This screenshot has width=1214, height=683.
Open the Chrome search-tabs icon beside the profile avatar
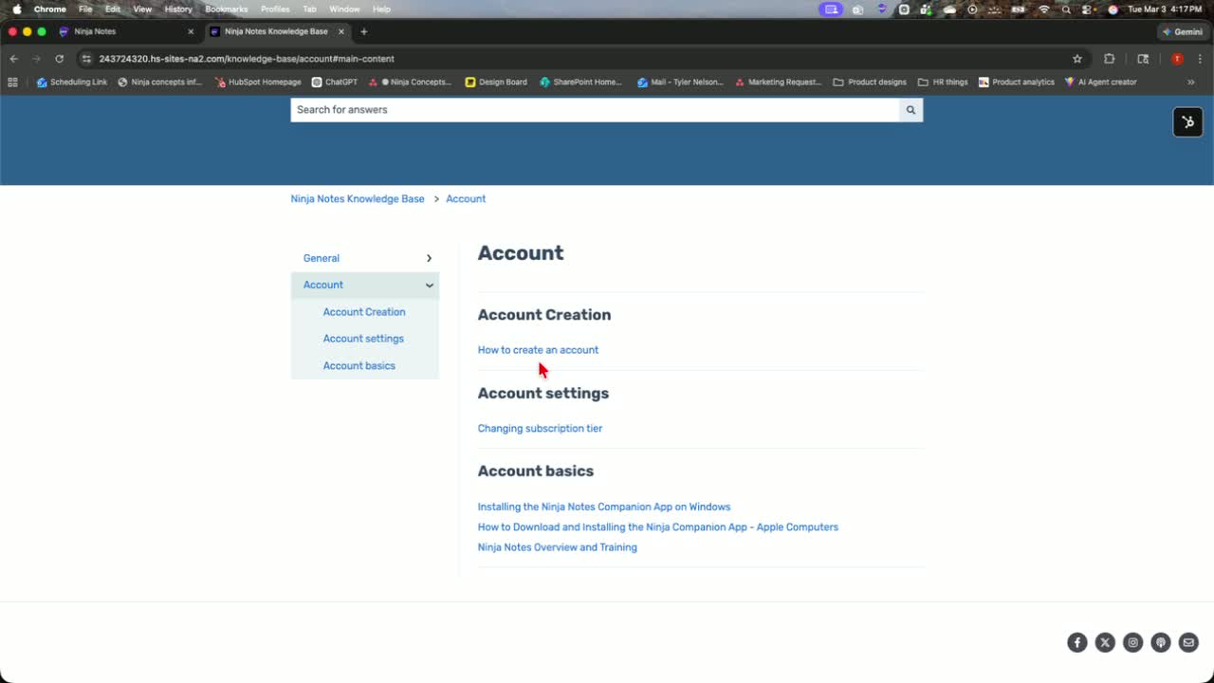(1143, 59)
